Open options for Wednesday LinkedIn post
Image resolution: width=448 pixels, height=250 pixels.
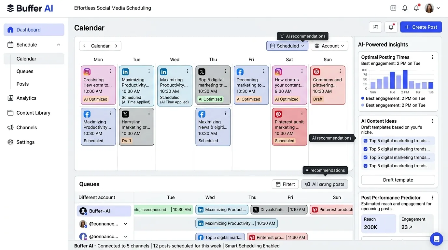187,71
